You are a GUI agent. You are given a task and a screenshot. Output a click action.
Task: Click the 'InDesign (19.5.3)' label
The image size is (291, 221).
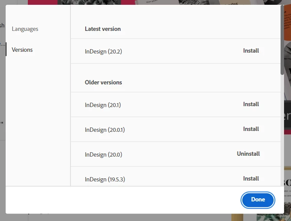105,179
